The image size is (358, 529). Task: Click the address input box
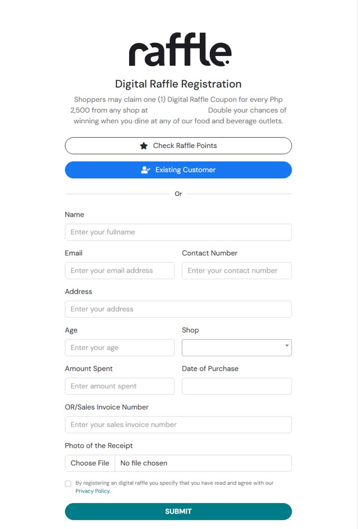(178, 309)
